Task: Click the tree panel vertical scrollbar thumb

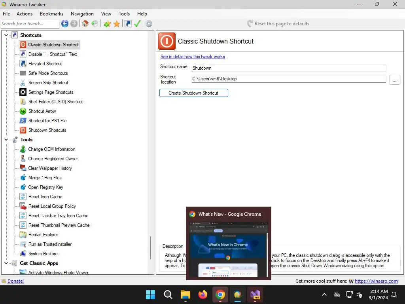Action: point(151,248)
